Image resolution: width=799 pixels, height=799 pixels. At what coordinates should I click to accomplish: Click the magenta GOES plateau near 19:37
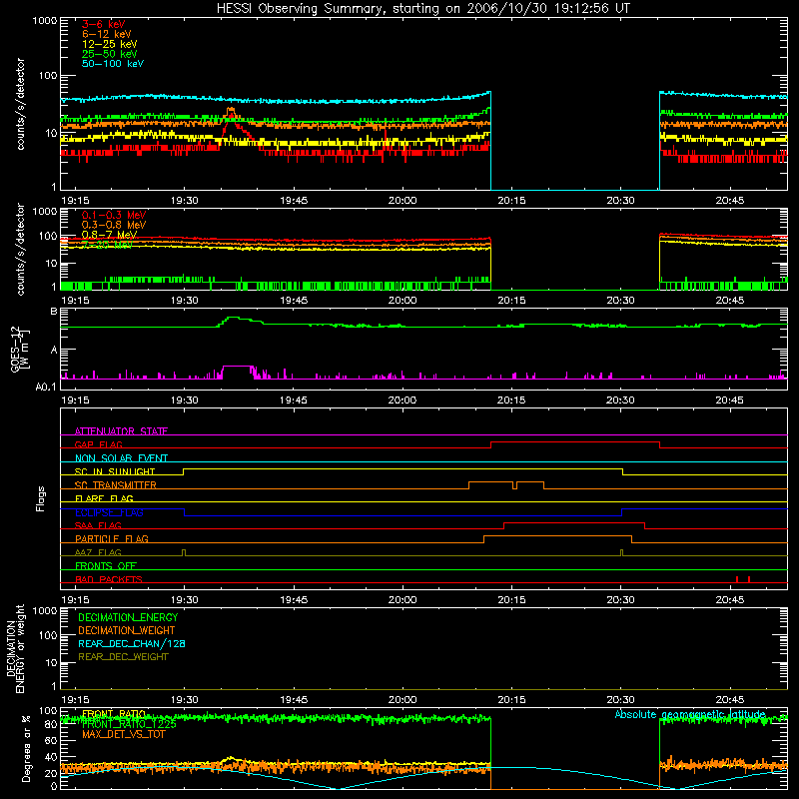point(238,366)
